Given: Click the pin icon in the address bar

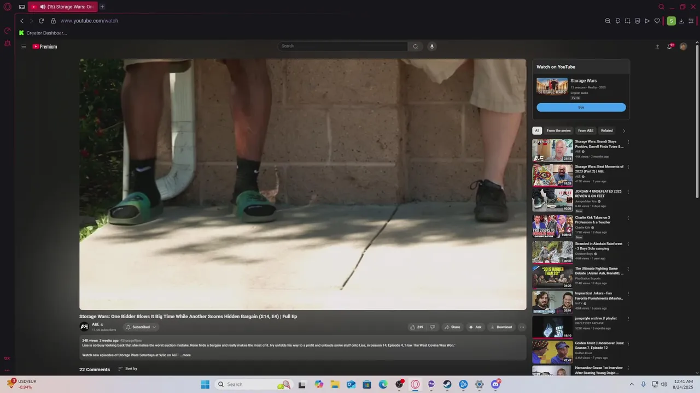Looking at the screenshot, I should [617, 21].
